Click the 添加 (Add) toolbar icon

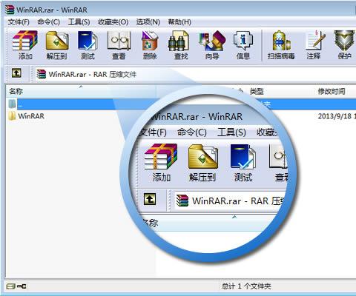(x=25, y=45)
